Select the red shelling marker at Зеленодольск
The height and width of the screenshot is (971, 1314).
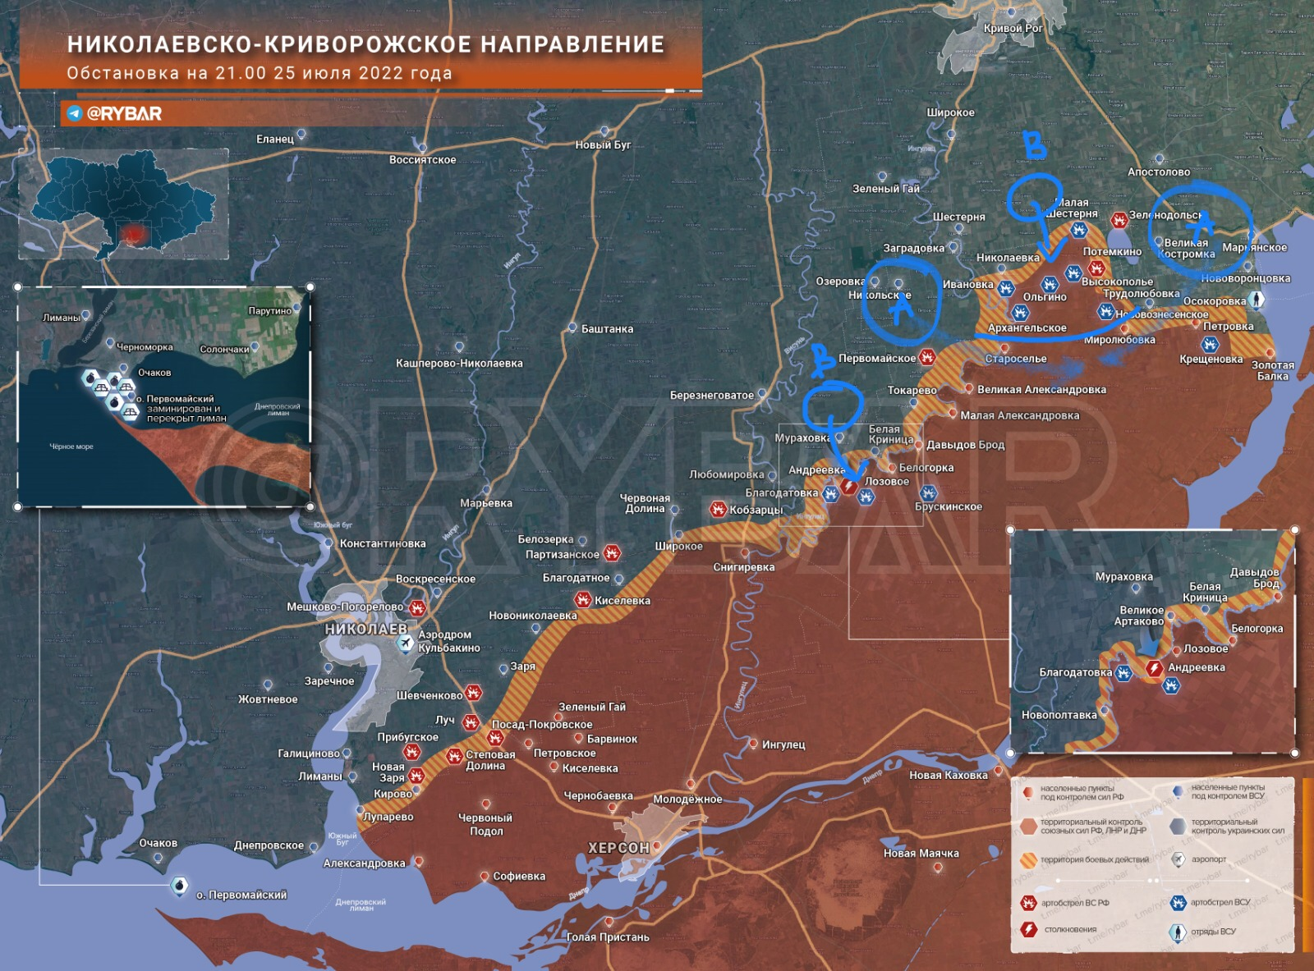click(x=1119, y=219)
